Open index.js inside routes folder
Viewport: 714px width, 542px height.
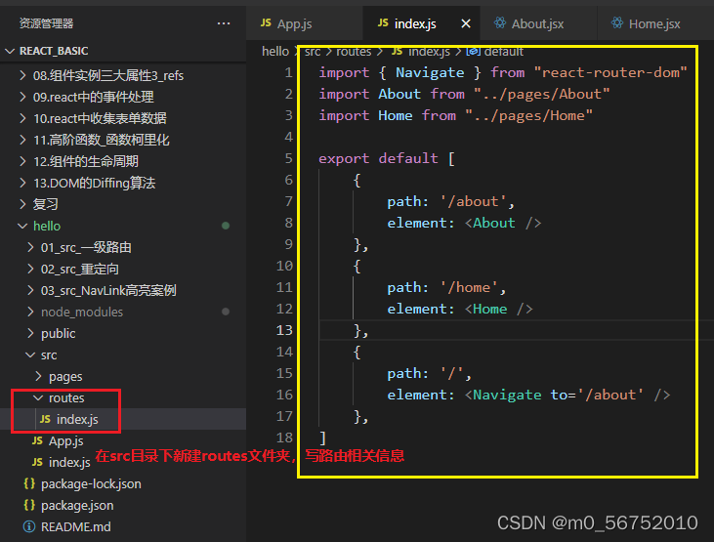coord(77,420)
